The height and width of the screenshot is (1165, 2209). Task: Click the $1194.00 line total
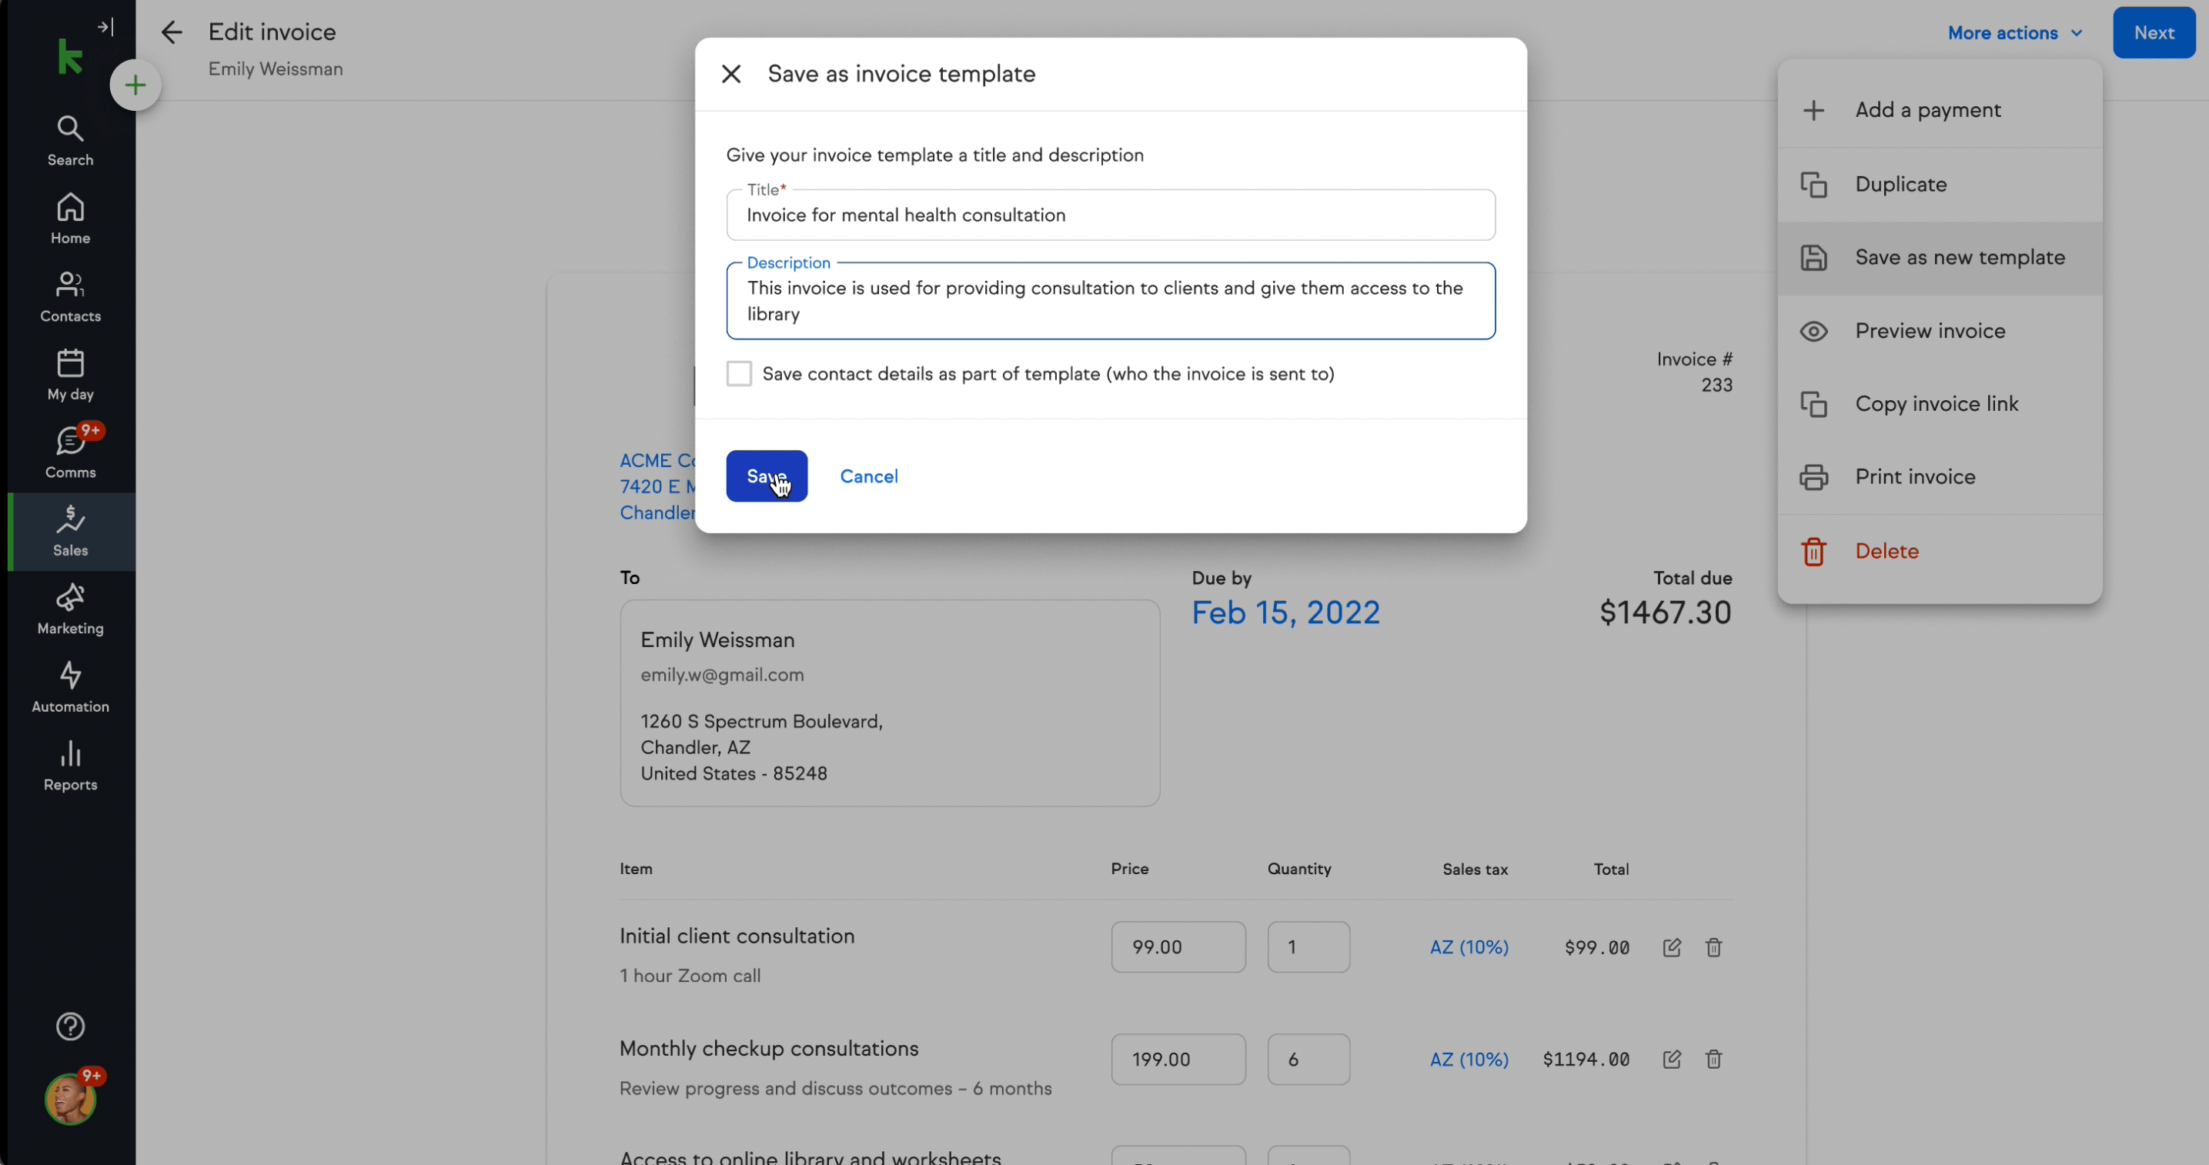(1586, 1060)
